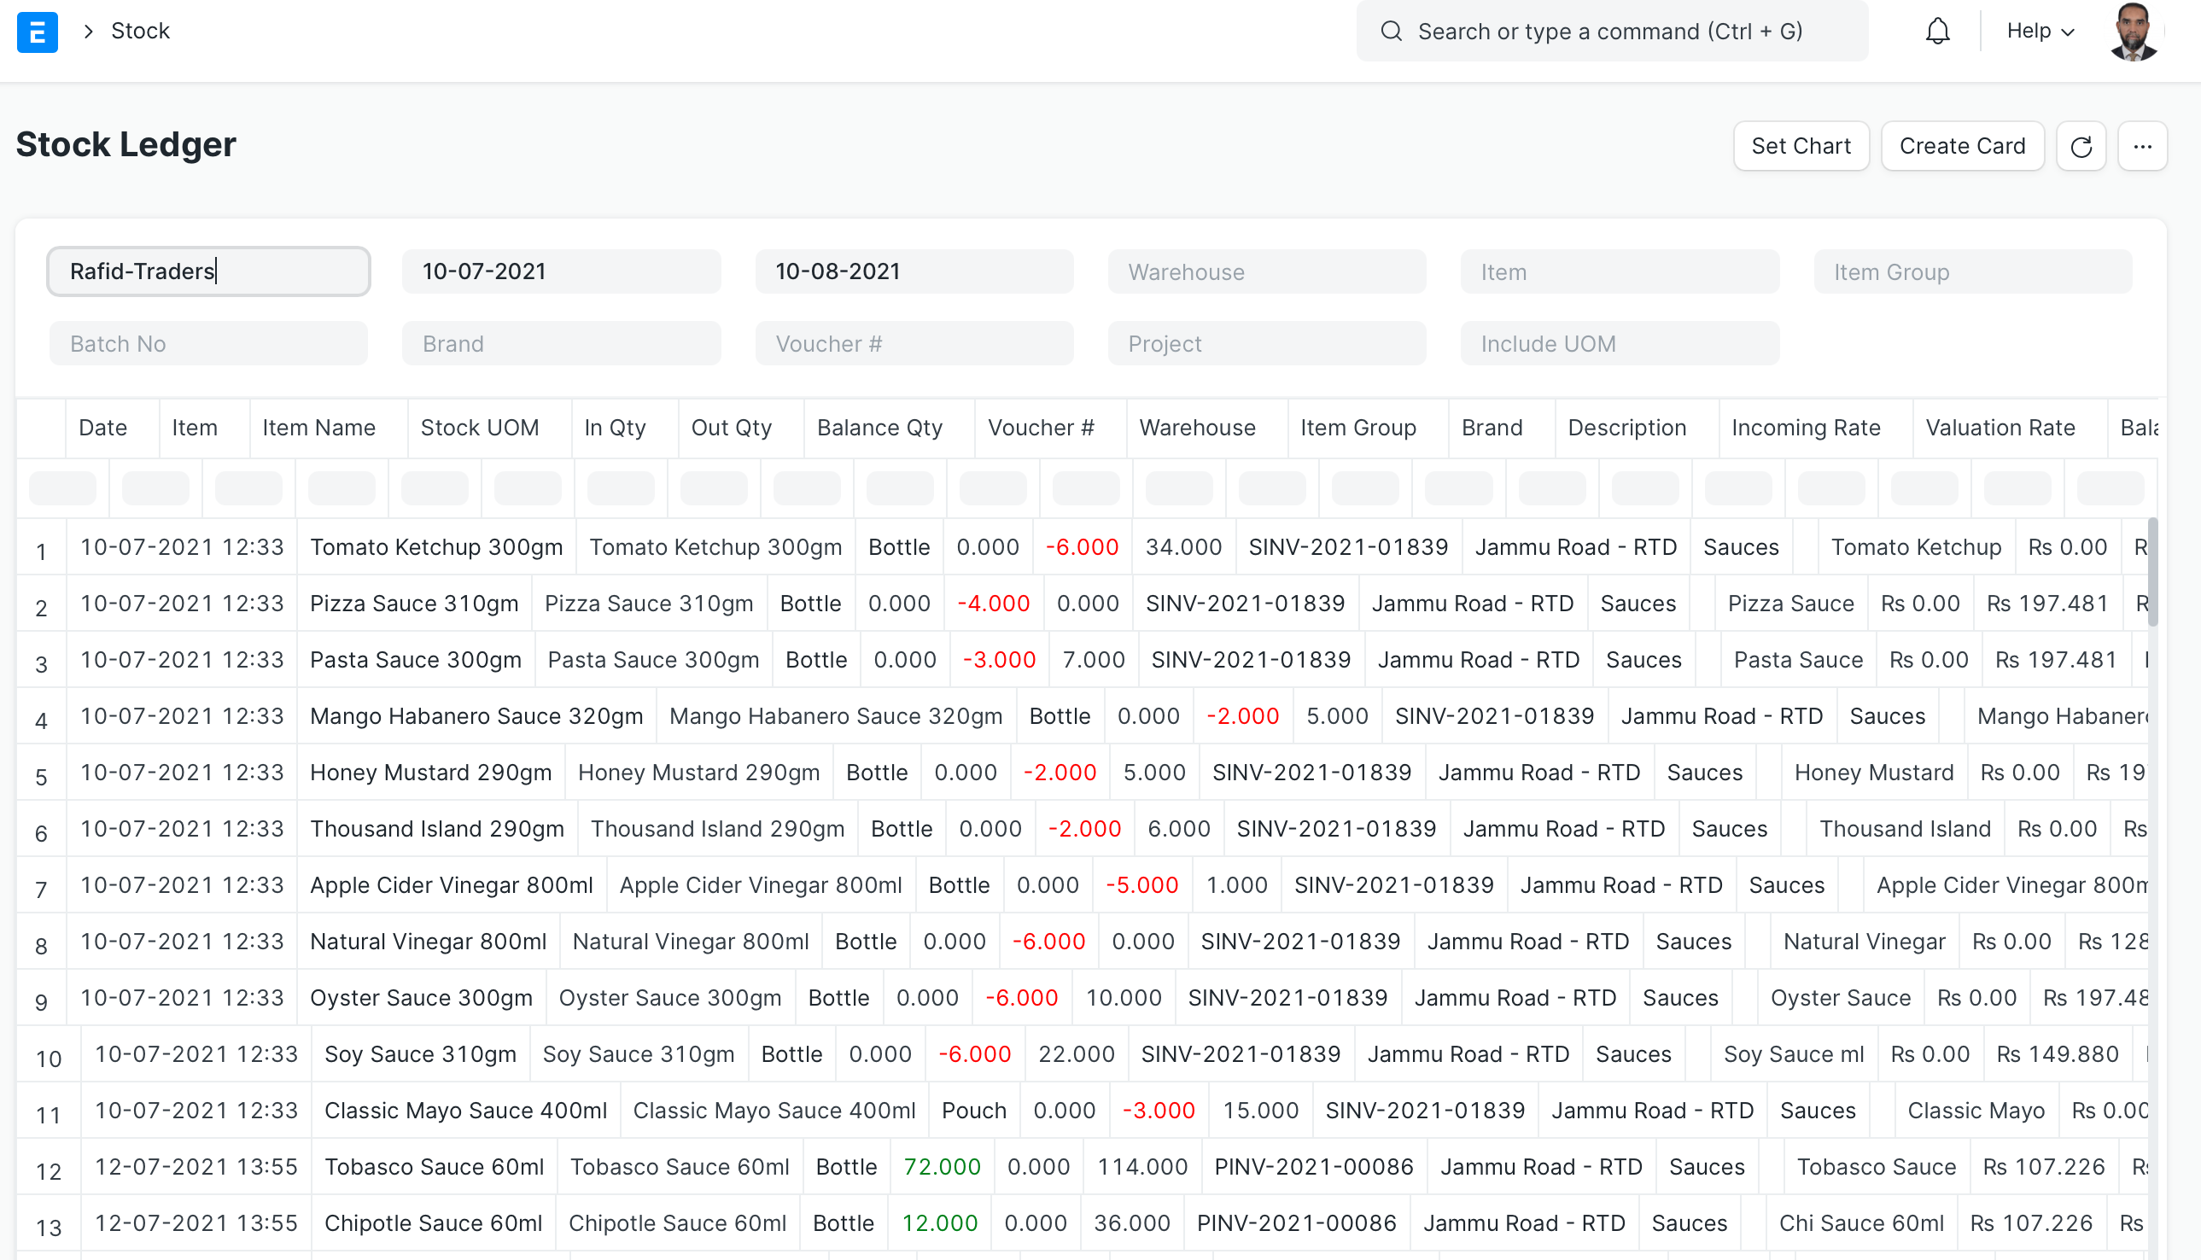Viewport: 2201px width, 1260px height.
Task: Refresh the Stock Ledger report
Action: (x=2081, y=145)
